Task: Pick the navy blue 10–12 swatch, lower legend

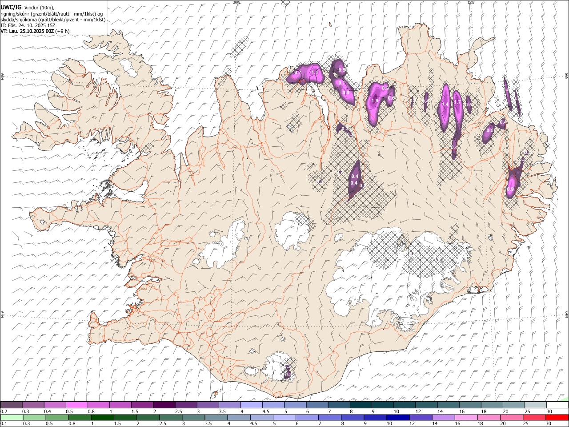Action: tap(397, 418)
